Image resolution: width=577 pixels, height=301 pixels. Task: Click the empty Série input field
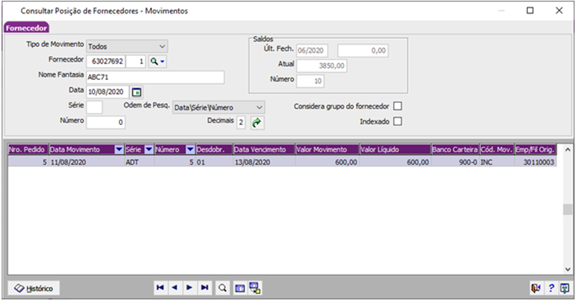pyautogui.click(x=94, y=107)
